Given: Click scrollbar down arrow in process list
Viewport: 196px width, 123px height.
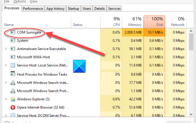Looking at the screenshot, I should 191,114.
